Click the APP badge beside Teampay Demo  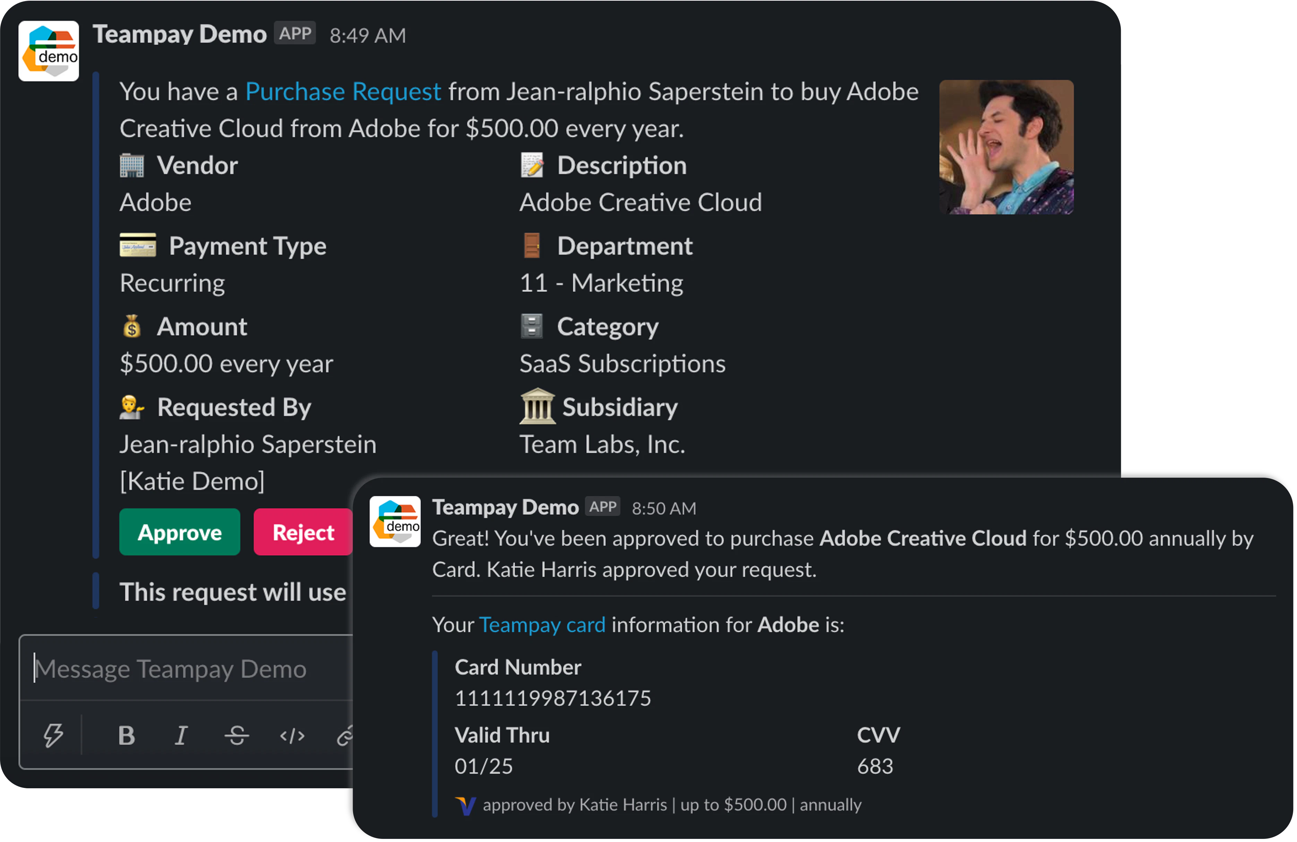click(x=294, y=33)
